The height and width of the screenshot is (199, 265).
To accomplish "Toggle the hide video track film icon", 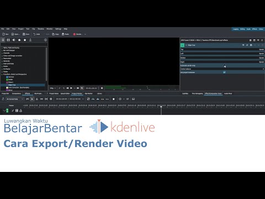I will click(17, 111).
